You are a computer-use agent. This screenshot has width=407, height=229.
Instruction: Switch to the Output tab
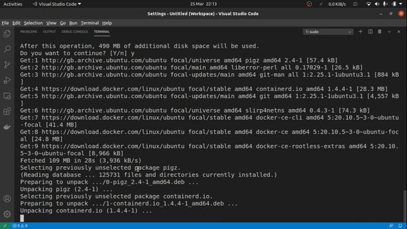pos(50,32)
